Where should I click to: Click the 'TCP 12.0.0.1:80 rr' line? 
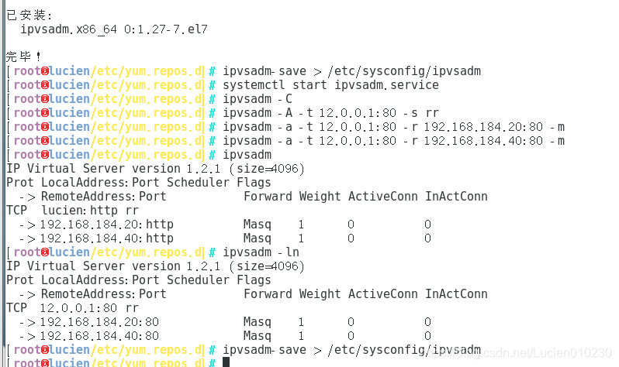(x=73, y=308)
